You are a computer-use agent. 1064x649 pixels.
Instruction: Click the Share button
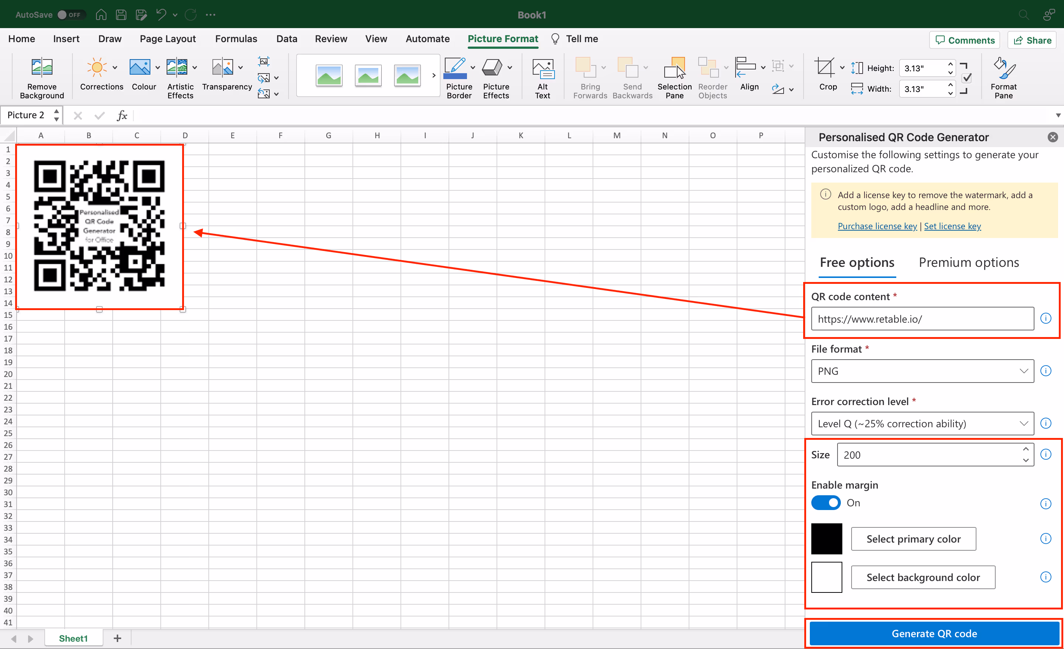1032,40
